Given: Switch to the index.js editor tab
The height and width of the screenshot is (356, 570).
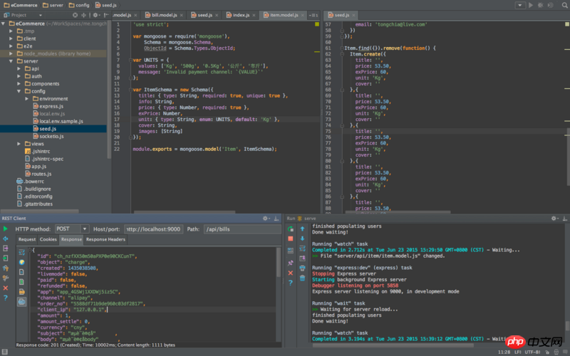Looking at the screenshot, I should pyautogui.click(x=241, y=15).
